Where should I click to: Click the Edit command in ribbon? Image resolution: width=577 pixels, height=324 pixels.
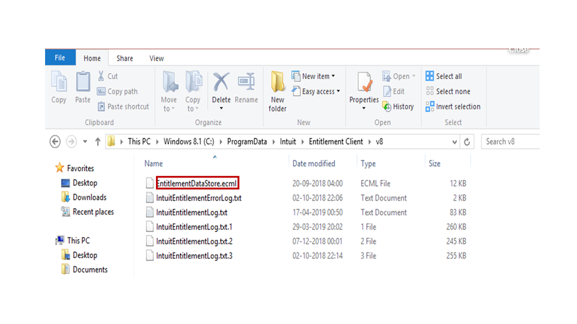tap(394, 92)
